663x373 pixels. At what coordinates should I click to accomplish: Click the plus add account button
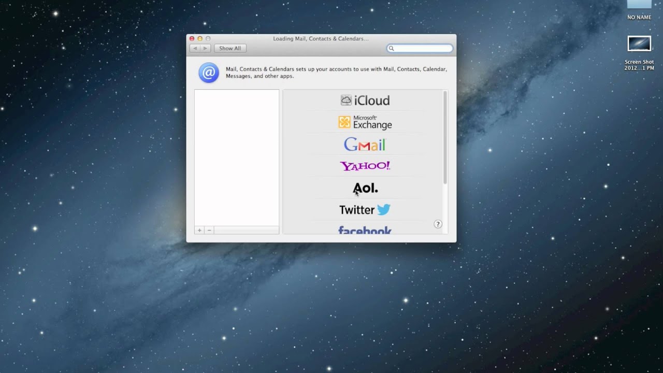tap(199, 230)
